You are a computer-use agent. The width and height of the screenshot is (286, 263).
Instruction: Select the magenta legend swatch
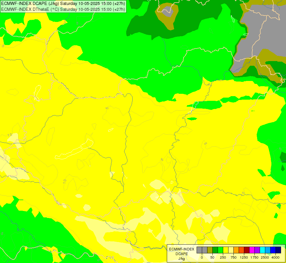252,250
